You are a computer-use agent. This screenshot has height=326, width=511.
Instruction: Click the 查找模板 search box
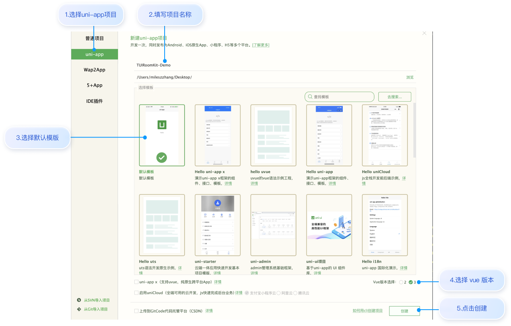340,97
